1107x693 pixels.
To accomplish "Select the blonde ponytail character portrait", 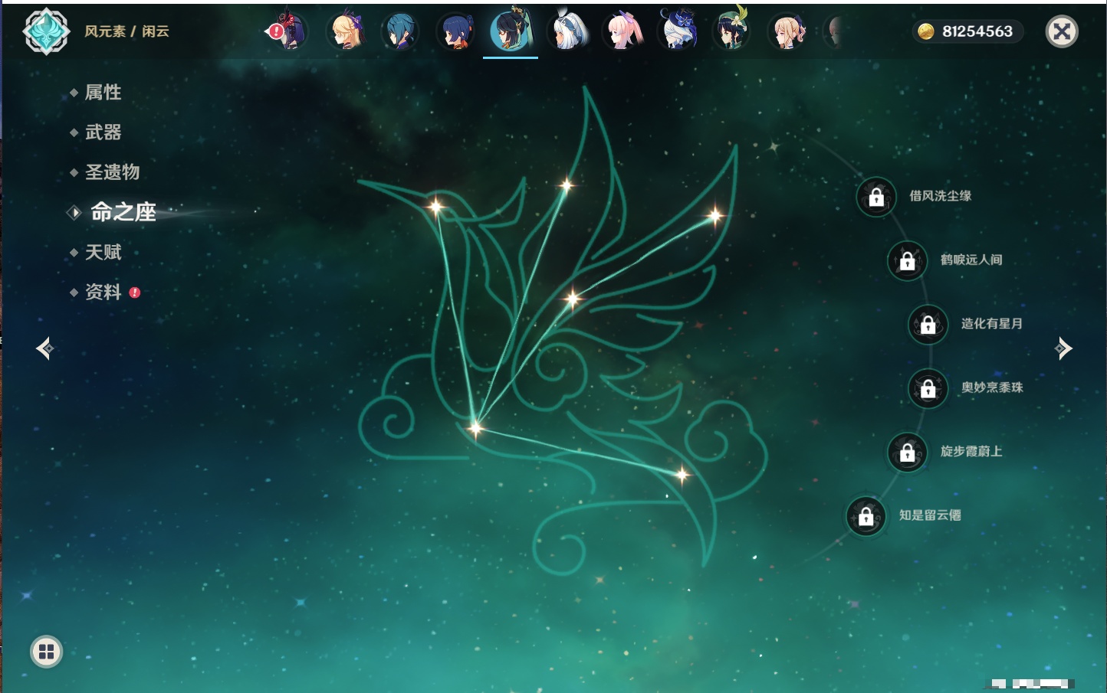I will pyautogui.click(x=787, y=31).
